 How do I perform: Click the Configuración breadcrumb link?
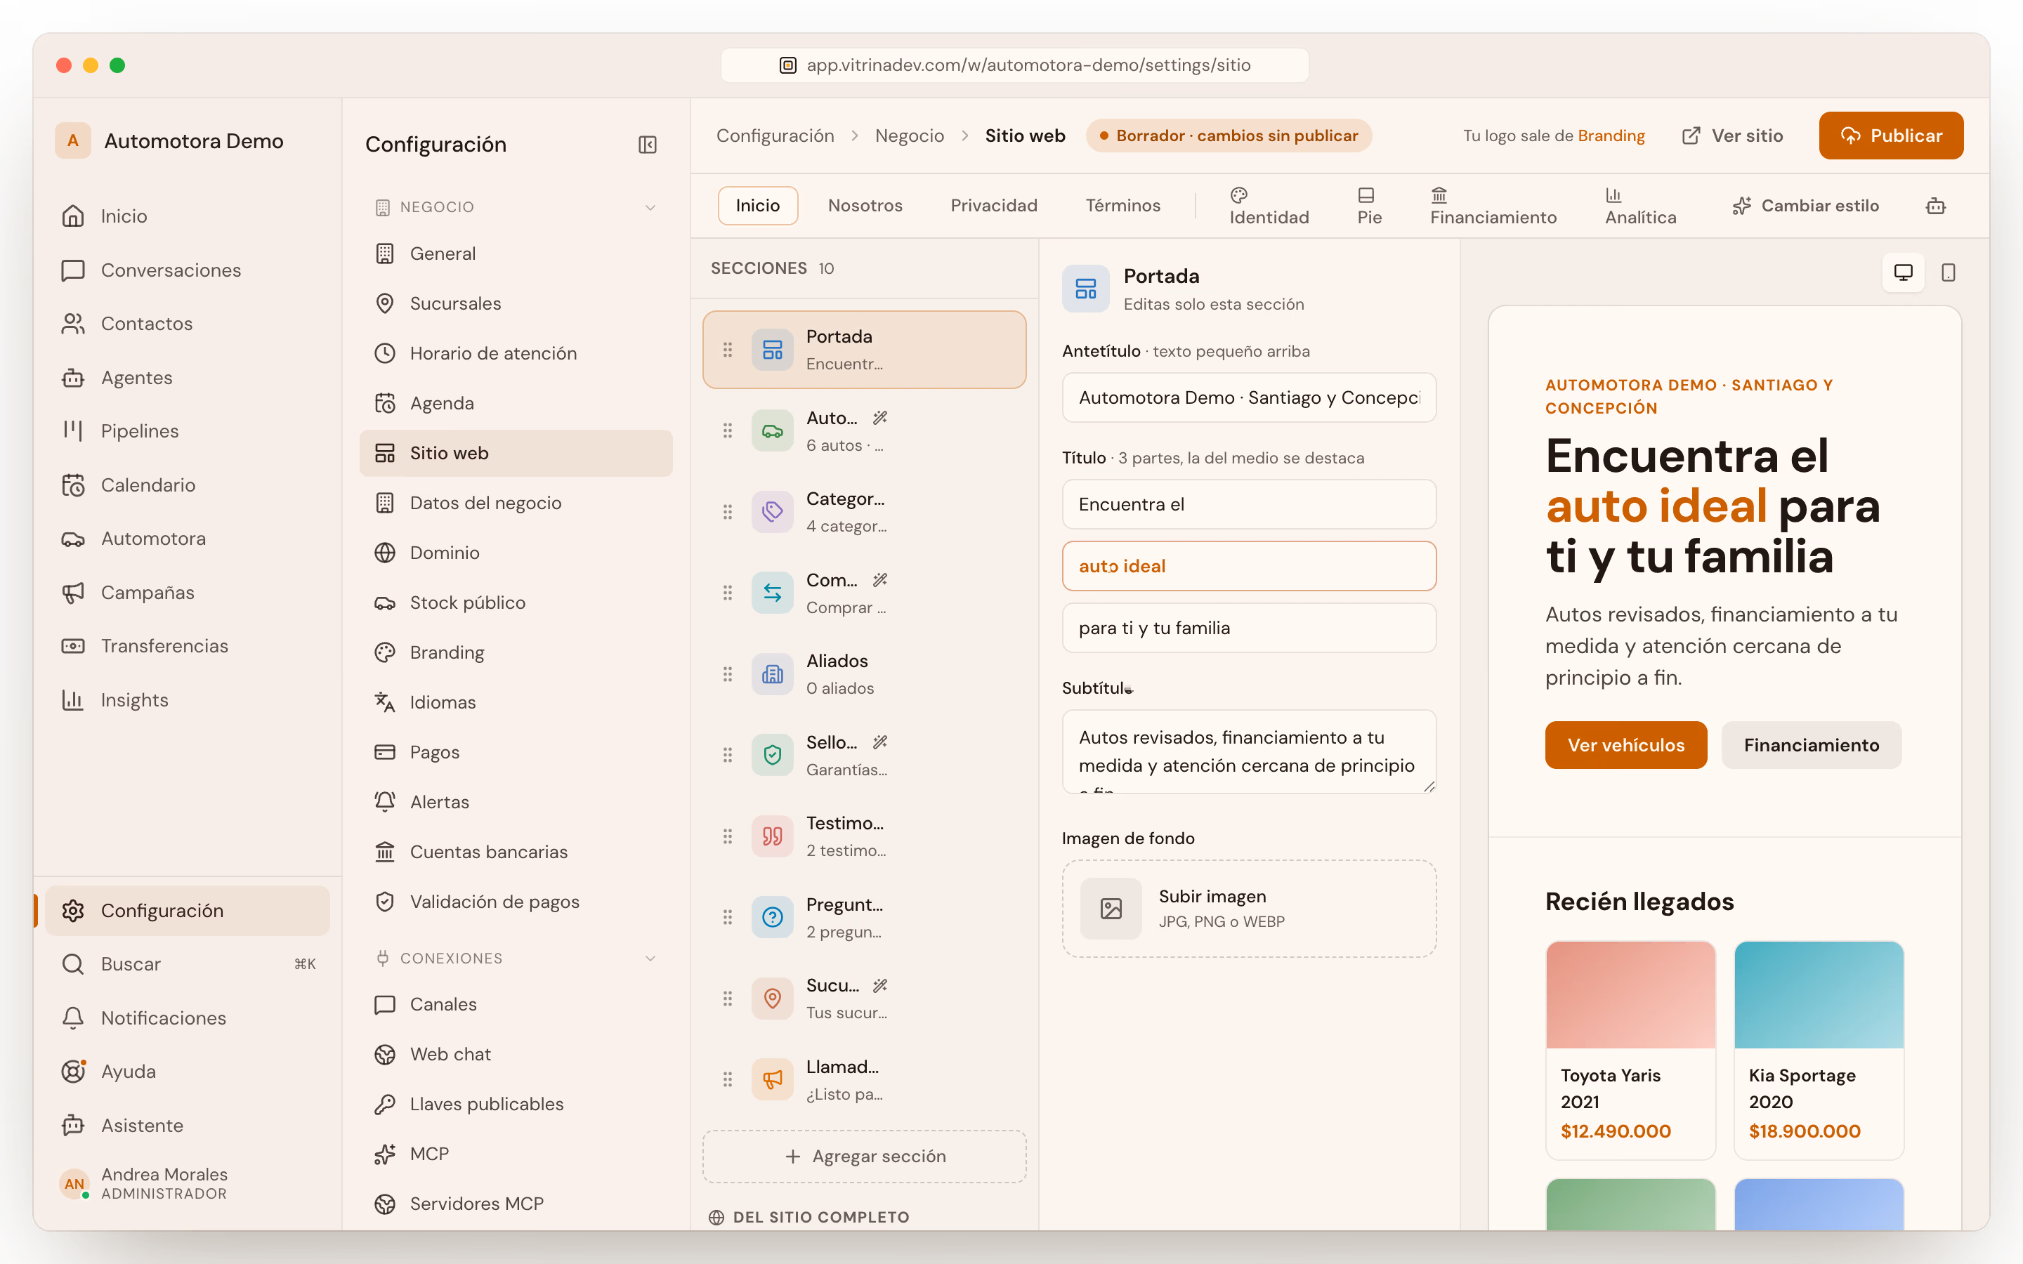775,136
